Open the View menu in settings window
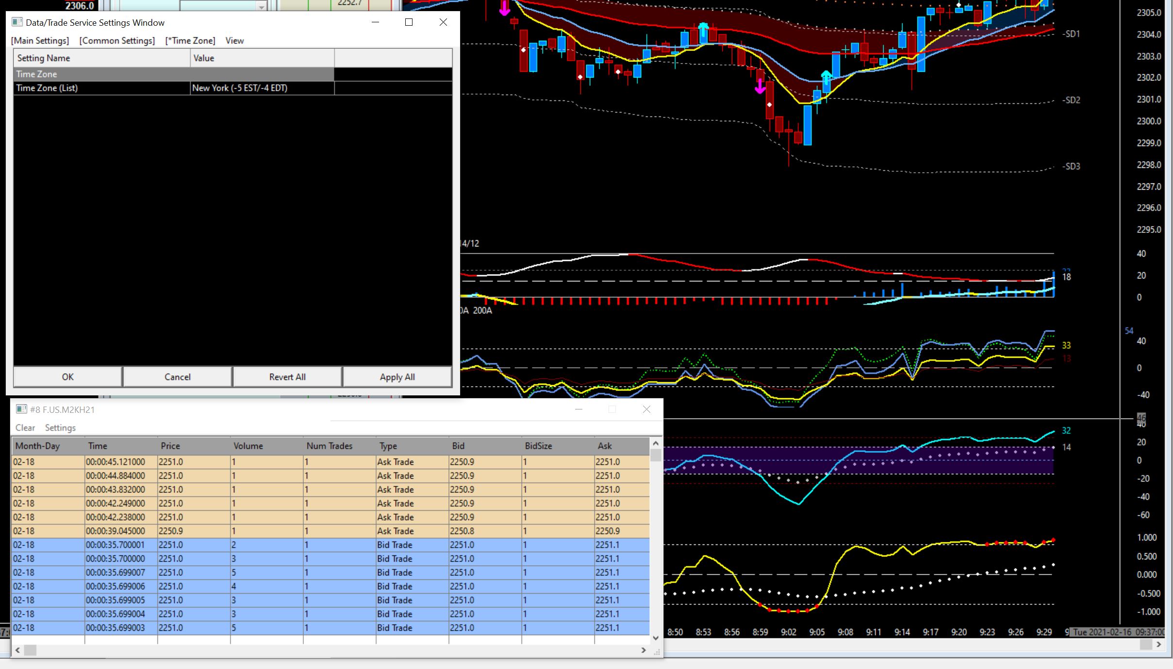 234,41
